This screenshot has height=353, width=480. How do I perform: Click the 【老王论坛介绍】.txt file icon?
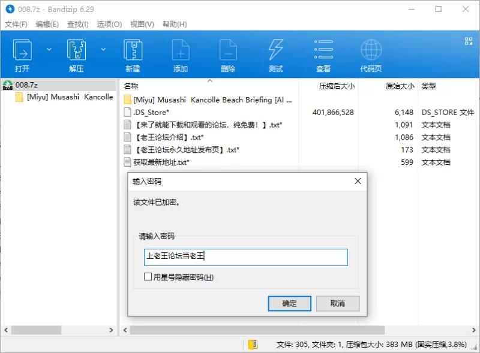pyautogui.click(x=127, y=137)
